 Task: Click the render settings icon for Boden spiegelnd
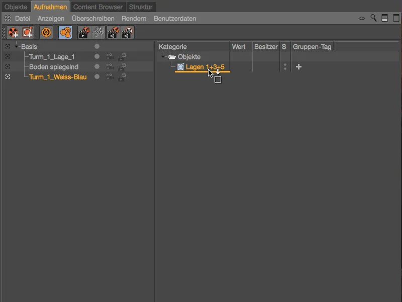pos(122,67)
